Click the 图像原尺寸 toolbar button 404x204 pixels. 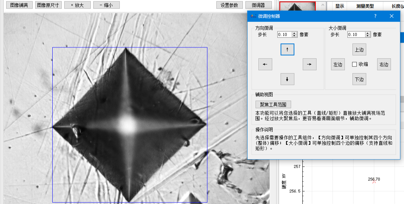click(x=48, y=5)
